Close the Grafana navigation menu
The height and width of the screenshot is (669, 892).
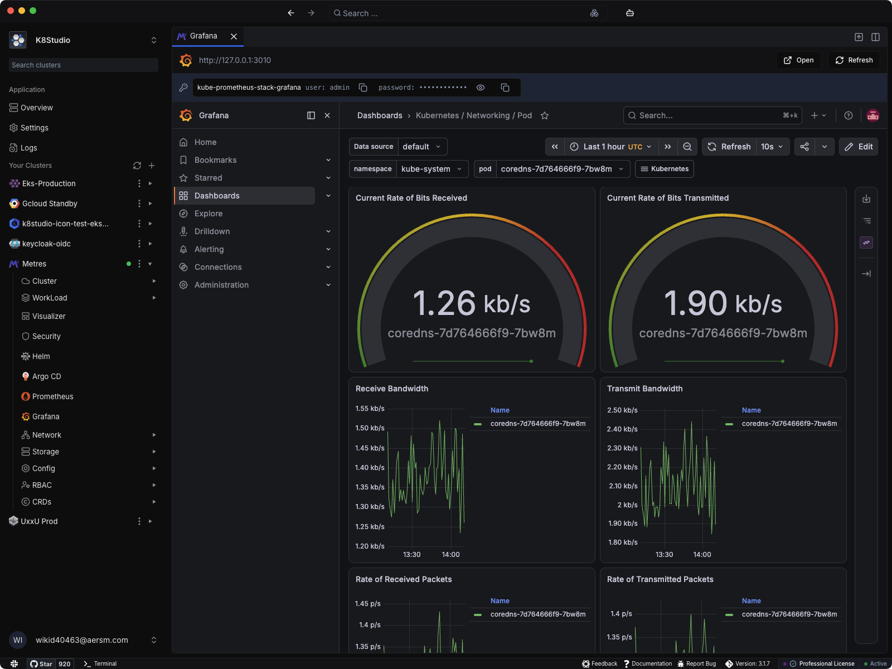pyautogui.click(x=327, y=115)
